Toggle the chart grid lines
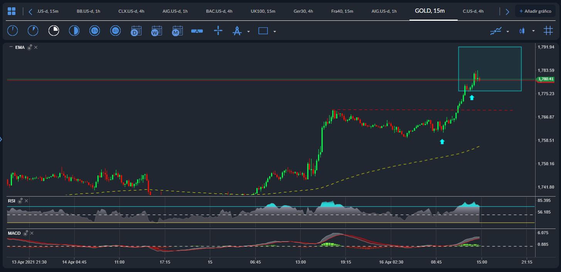Image resolution: width=561 pixels, height=272 pixels. (548, 31)
